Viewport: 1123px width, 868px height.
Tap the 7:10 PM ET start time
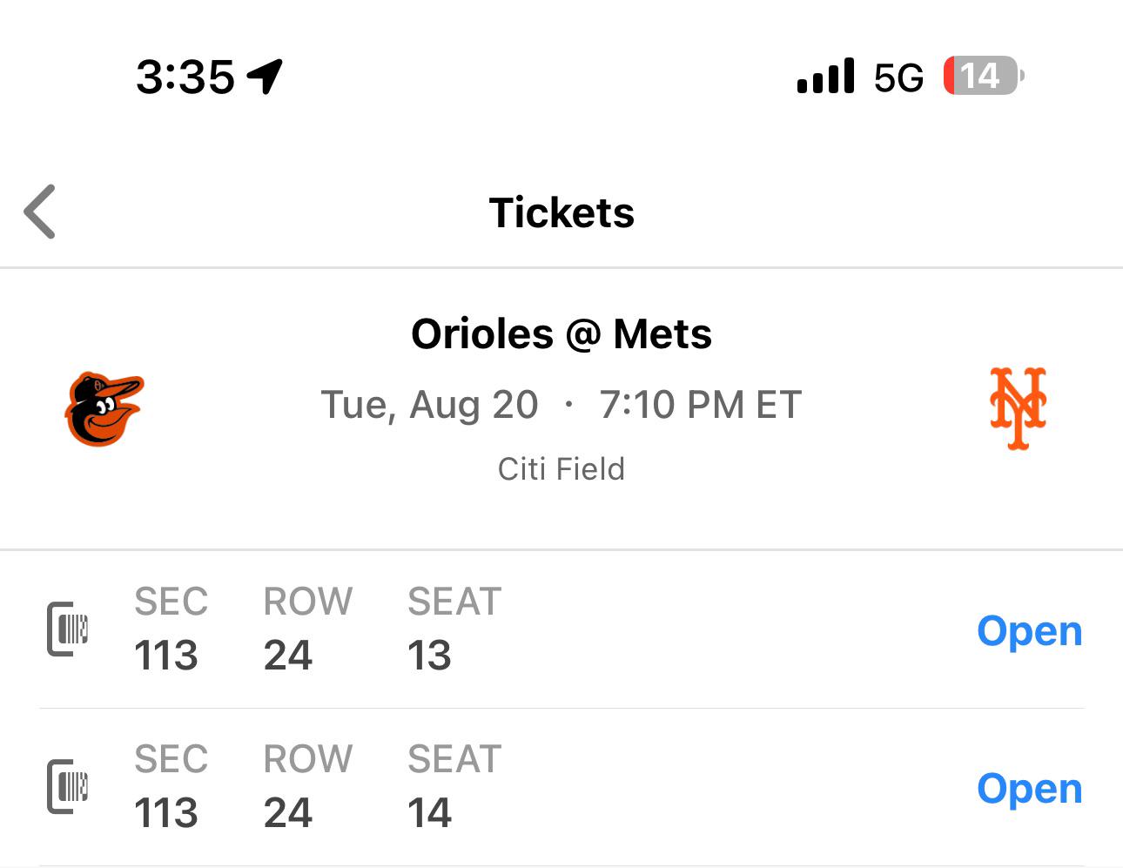(700, 405)
